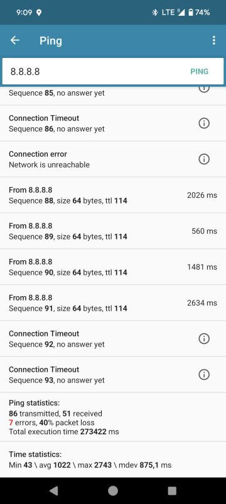The height and width of the screenshot is (504, 226).
Task: Tap the Time statistics summary row
Action: [x=113, y=460]
